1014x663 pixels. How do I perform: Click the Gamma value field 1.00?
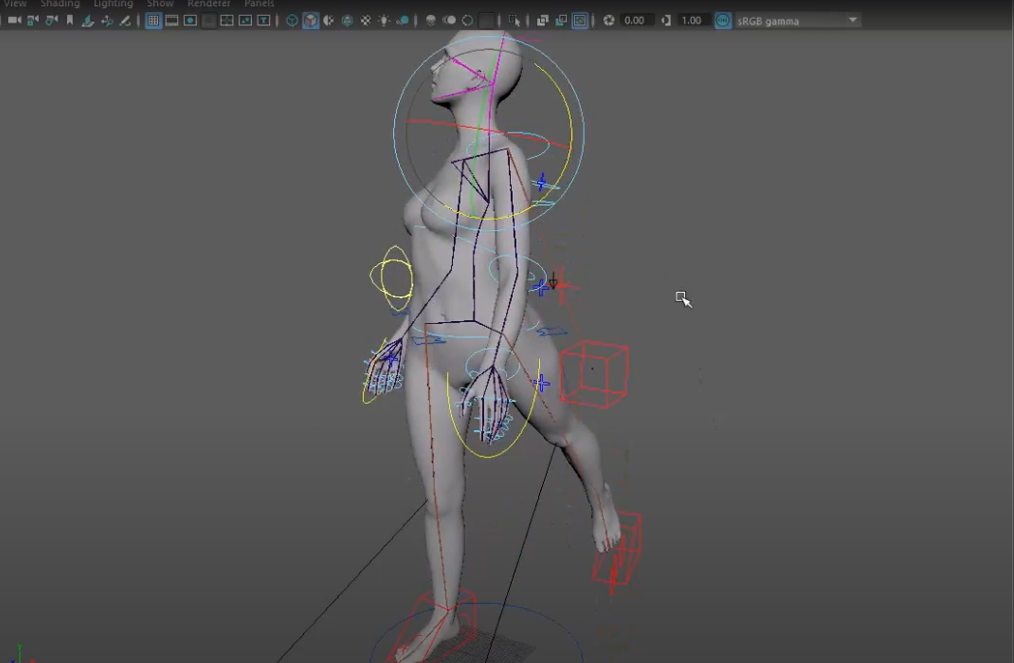tap(691, 20)
